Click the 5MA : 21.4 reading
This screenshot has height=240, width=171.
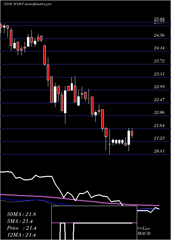[x=21, y=221]
